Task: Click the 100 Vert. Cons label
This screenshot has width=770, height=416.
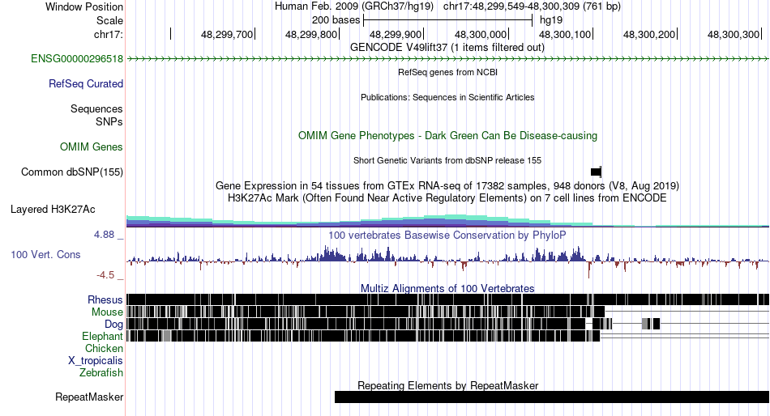Action: 45,255
